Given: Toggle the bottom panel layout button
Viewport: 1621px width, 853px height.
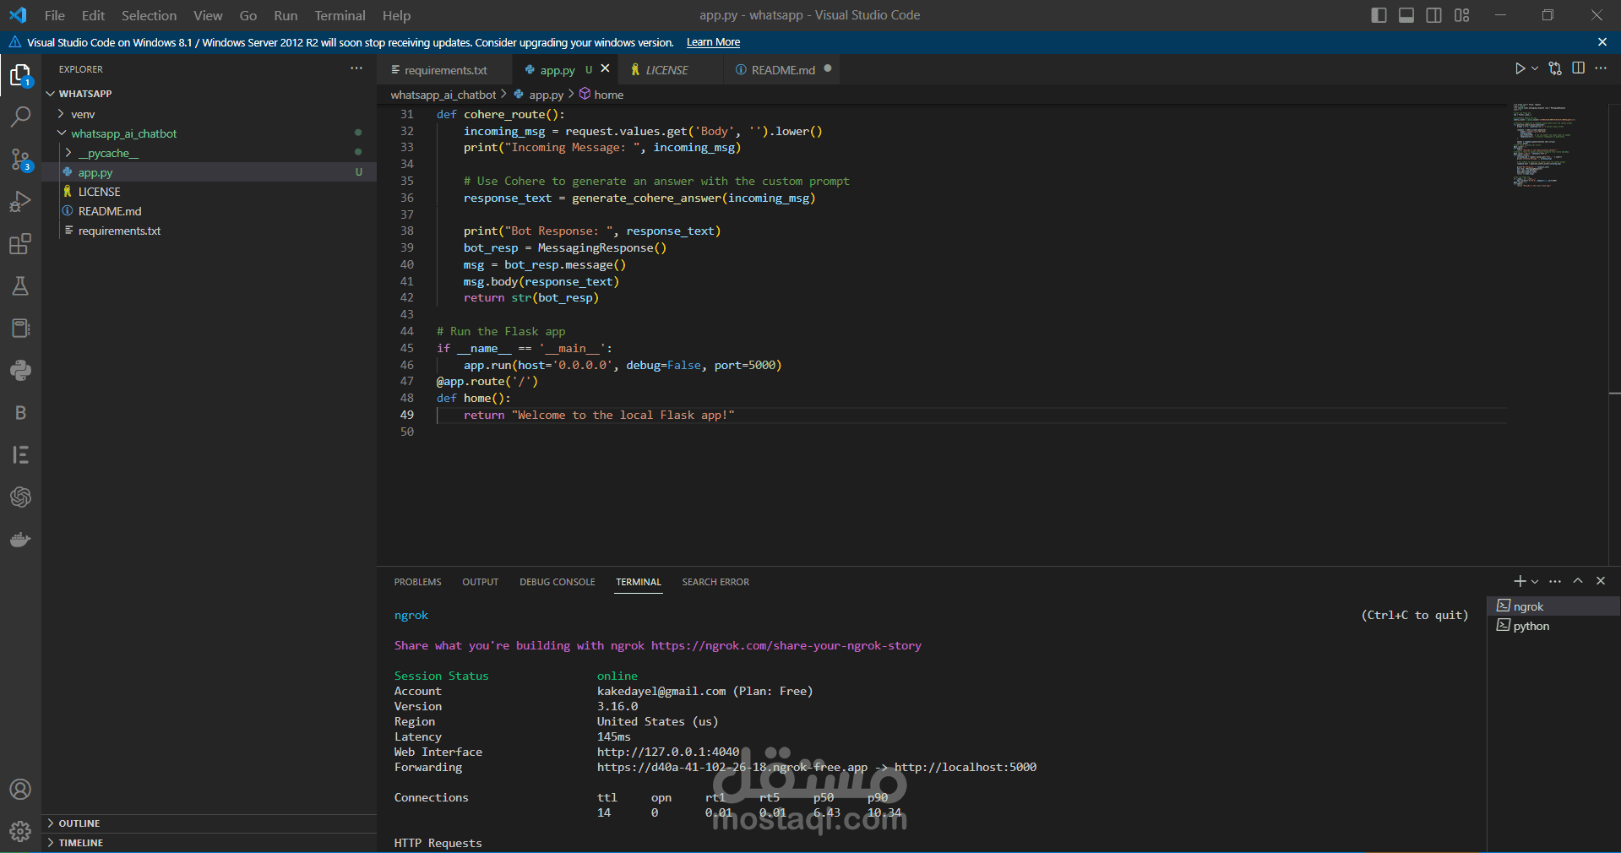Looking at the screenshot, I should point(1406,15).
